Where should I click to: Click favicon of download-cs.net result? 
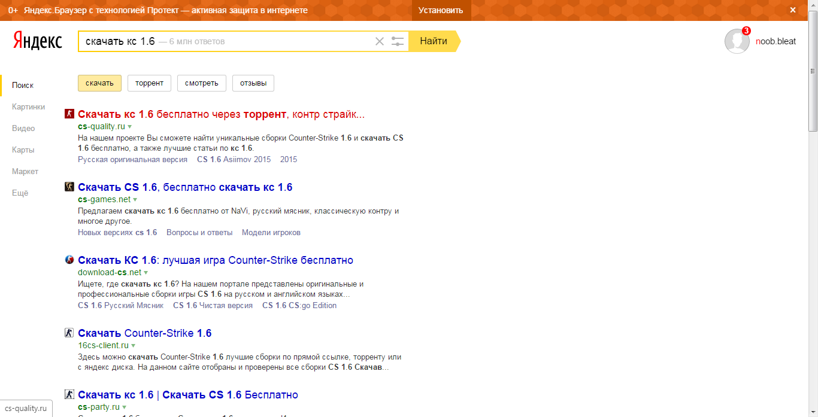click(69, 260)
